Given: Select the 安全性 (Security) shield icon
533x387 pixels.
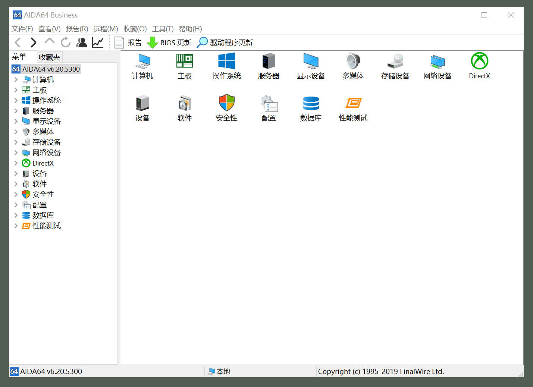Looking at the screenshot, I should tap(226, 108).
